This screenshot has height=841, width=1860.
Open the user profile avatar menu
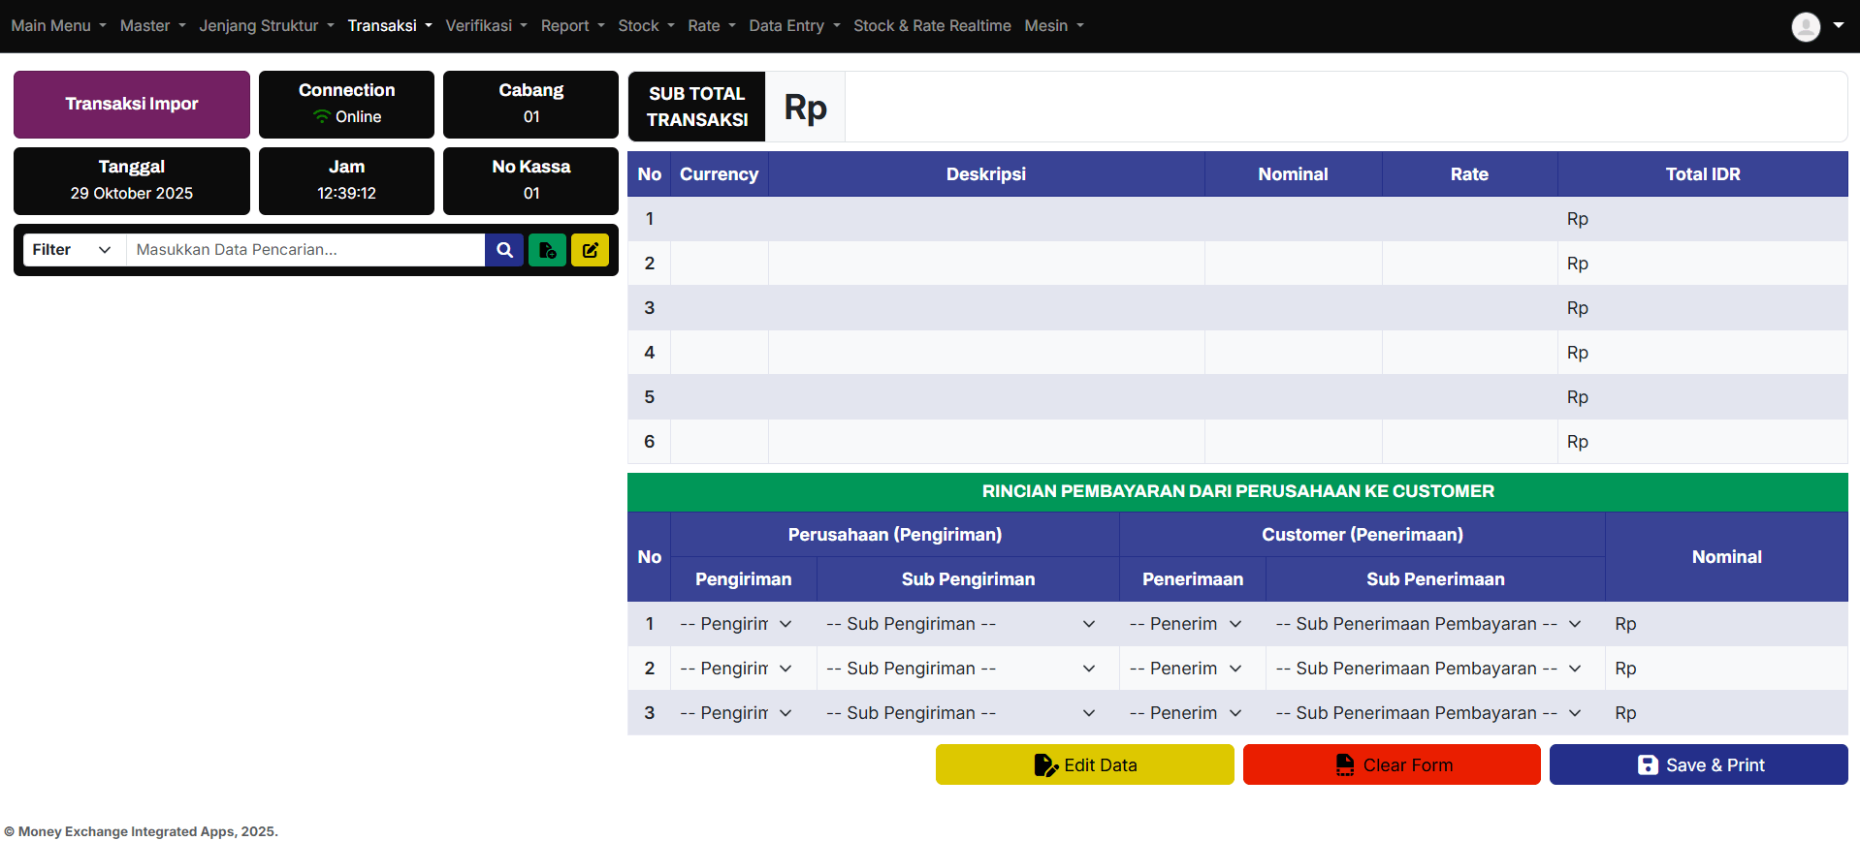pos(1815,26)
